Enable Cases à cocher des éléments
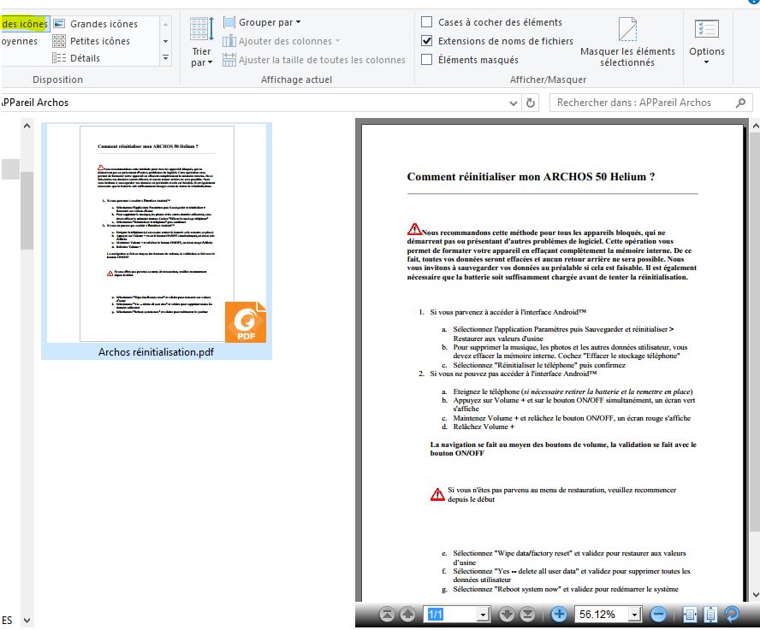Screen dimensions: 760x630 426,21
